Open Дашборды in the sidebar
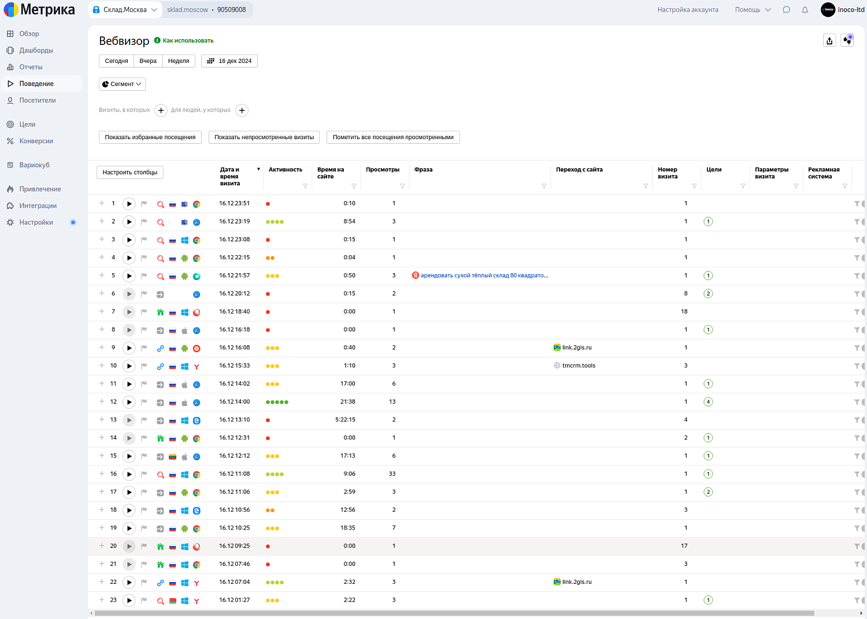The image size is (867, 619). 36,50
